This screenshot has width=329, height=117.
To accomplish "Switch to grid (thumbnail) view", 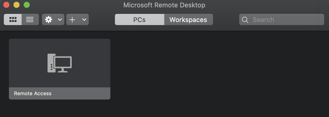I will click(13, 19).
